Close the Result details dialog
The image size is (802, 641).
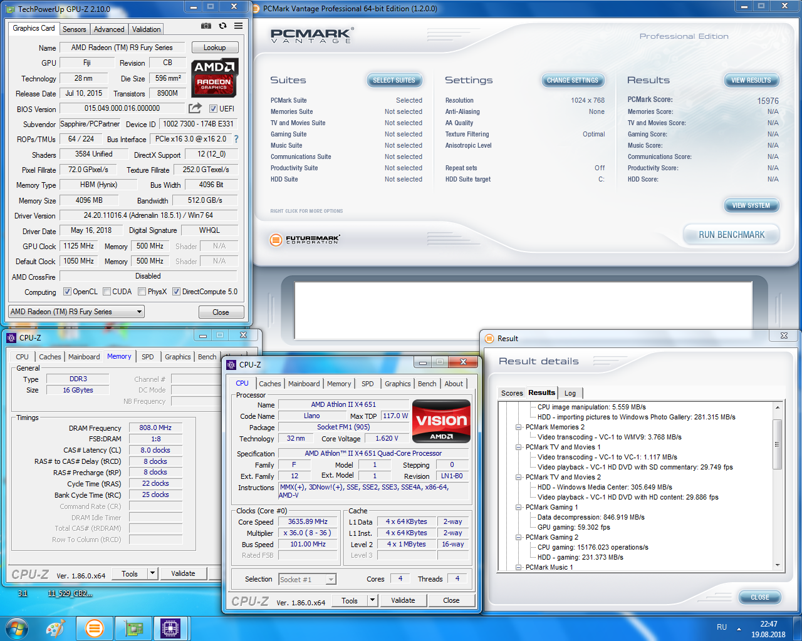pos(759,597)
